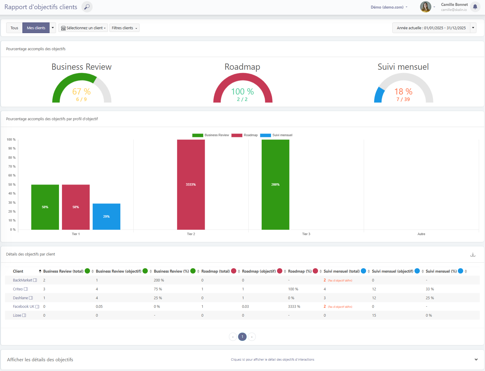Toggle Roadmap series in chart legend
485x371 pixels.
(x=245, y=135)
